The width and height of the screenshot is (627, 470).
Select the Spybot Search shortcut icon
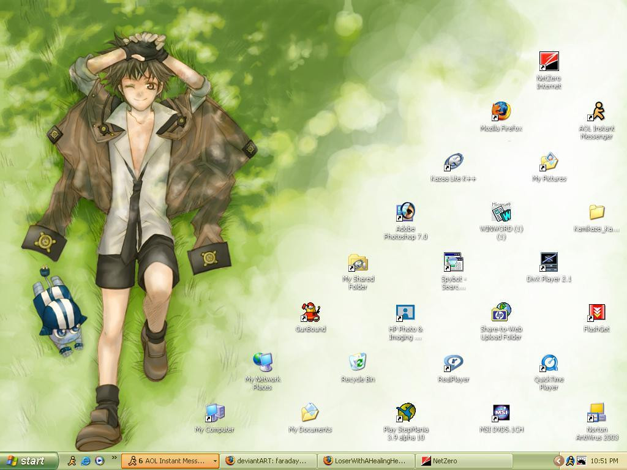[x=453, y=262]
